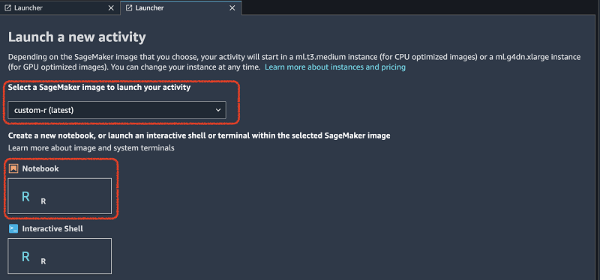The height and width of the screenshot is (280, 600).
Task: Switch to the first Launcher tab
Action: (x=60, y=7)
